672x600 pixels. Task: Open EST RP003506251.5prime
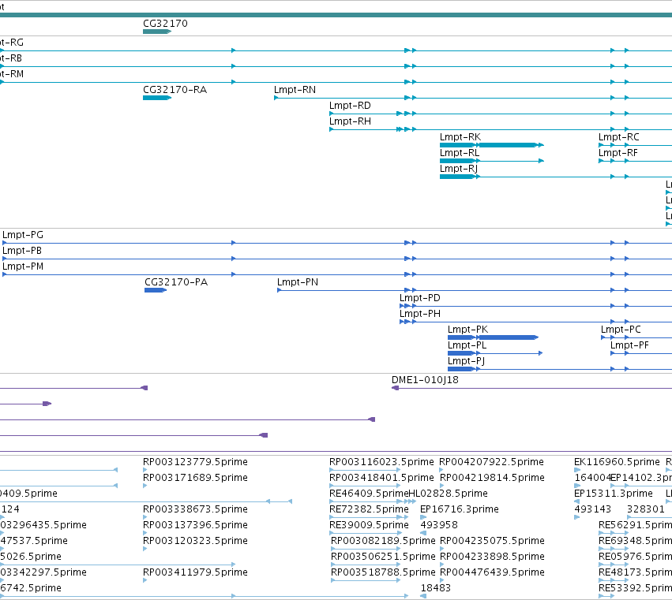pos(383,557)
